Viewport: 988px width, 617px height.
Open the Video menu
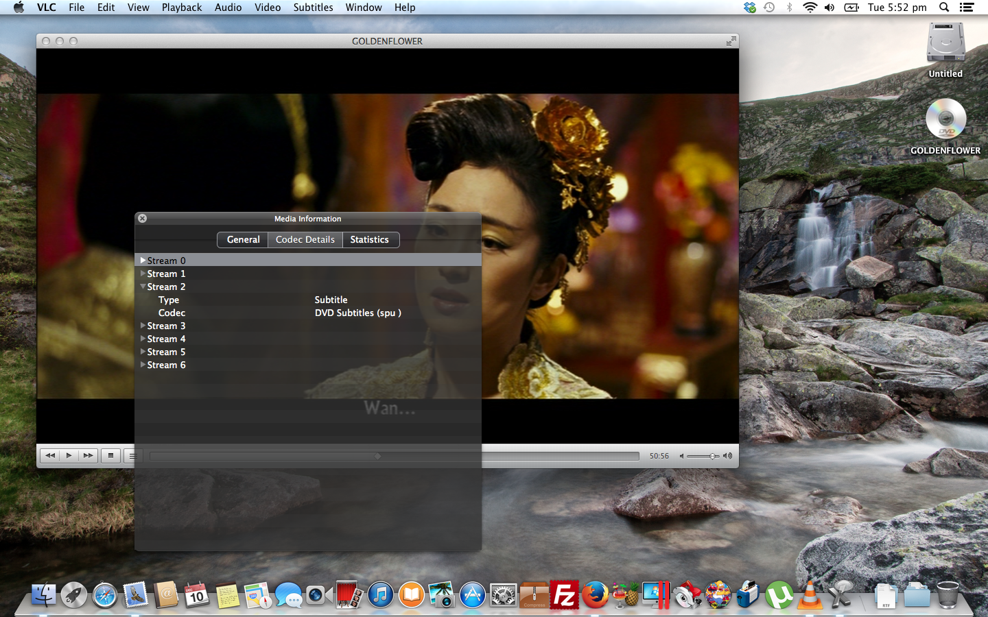[268, 8]
